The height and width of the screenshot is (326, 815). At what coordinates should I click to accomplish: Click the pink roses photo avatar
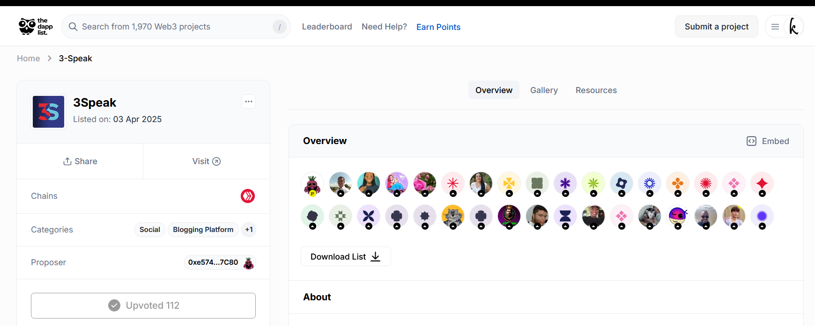tap(425, 184)
